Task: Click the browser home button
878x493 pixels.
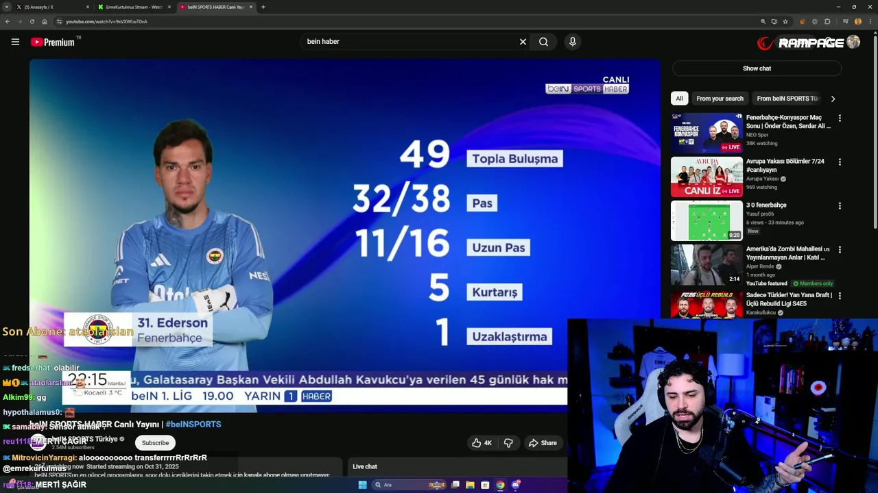Action: click(44, 21)
